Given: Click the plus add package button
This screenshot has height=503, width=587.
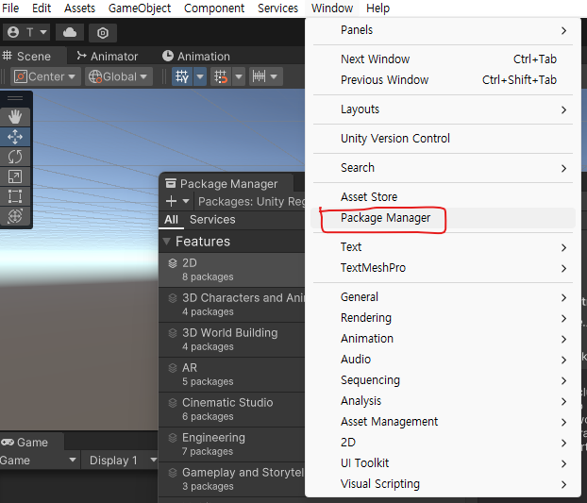Looking at the screenshot, I should click(171, 201).
